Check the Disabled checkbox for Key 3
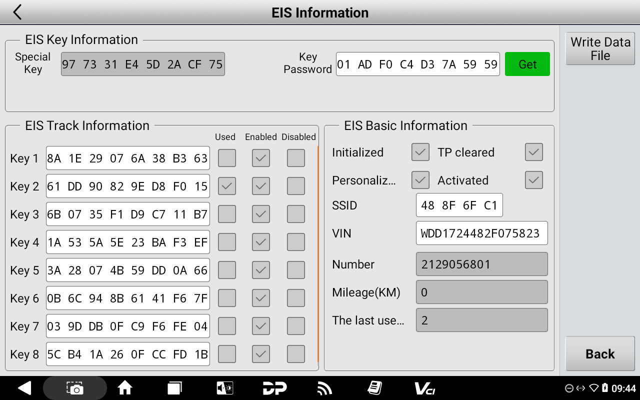Viewport: 640px width, 400px height. pos(296,214)
